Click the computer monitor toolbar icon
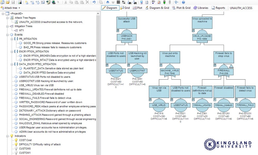This screenshot has width=258, height=155. (141, 2)
